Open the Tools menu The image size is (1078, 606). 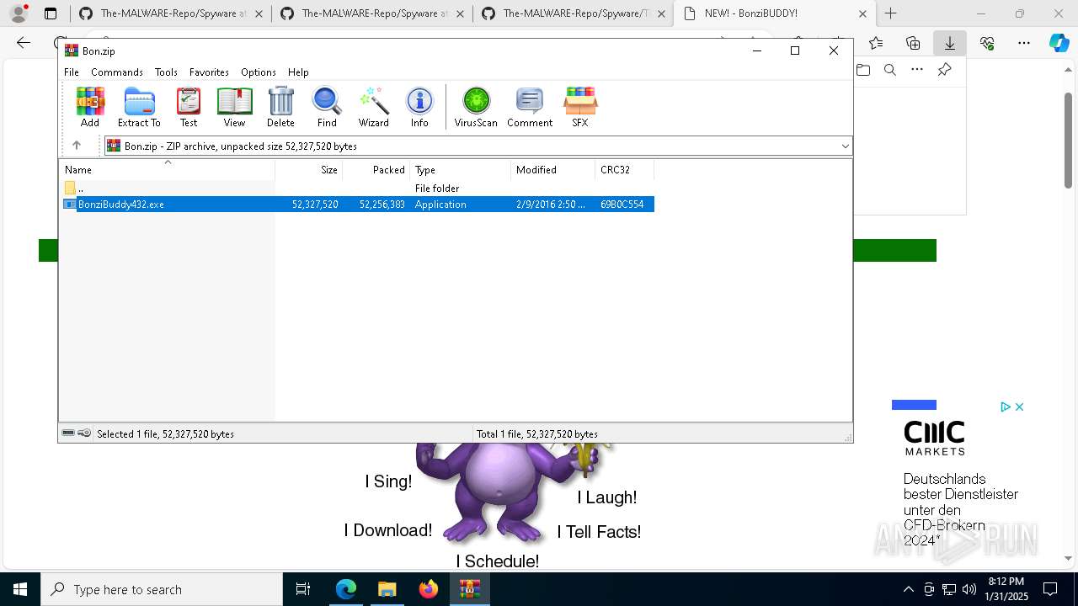pyautogui.click(x=166, y=72)
